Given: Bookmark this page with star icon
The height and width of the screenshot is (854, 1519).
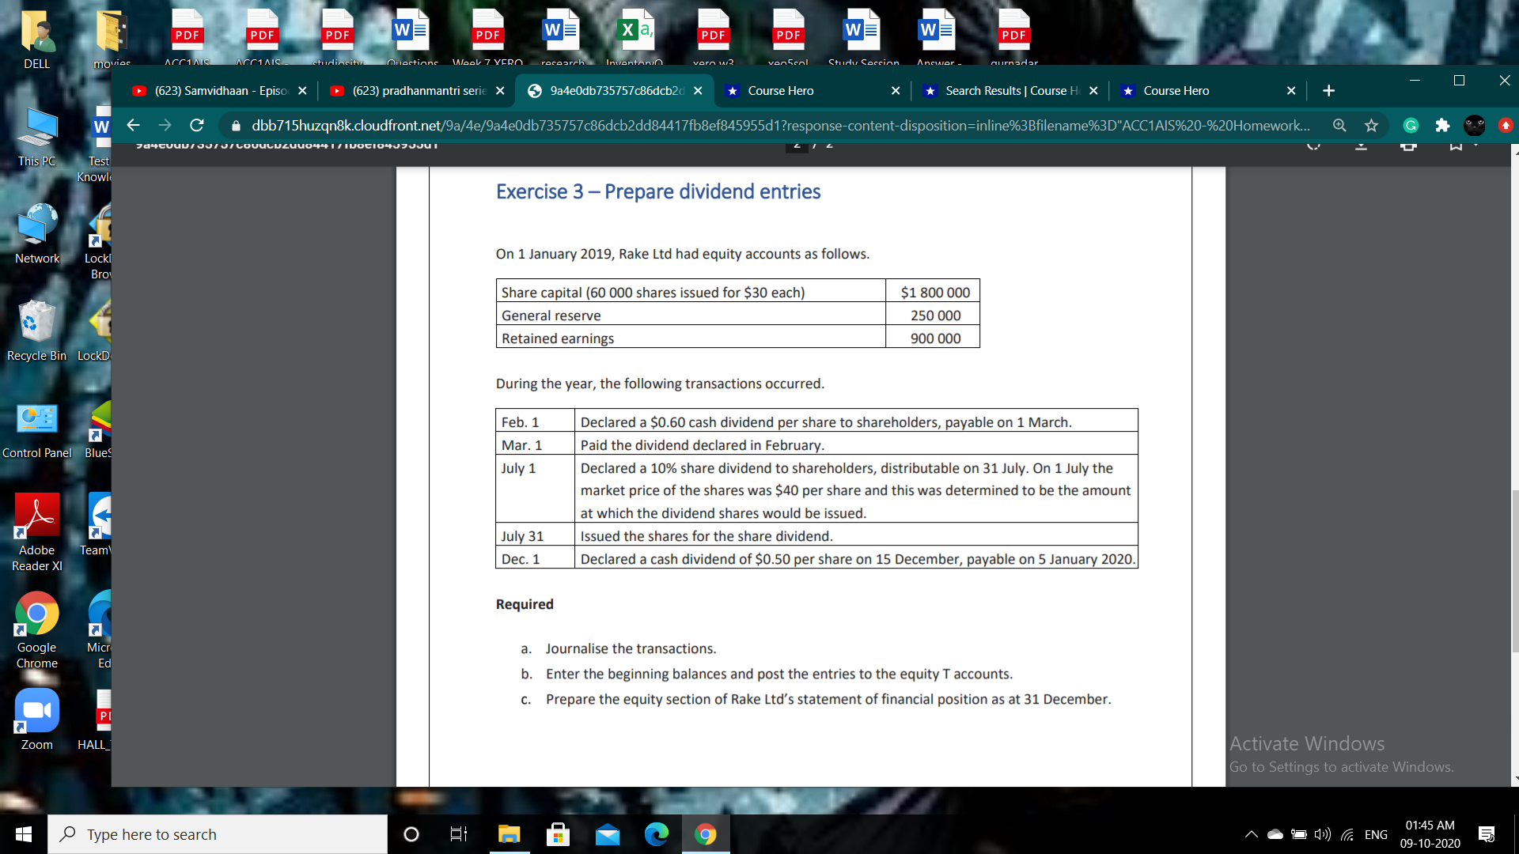Looking at the screenshot, I should point(1371,125).
